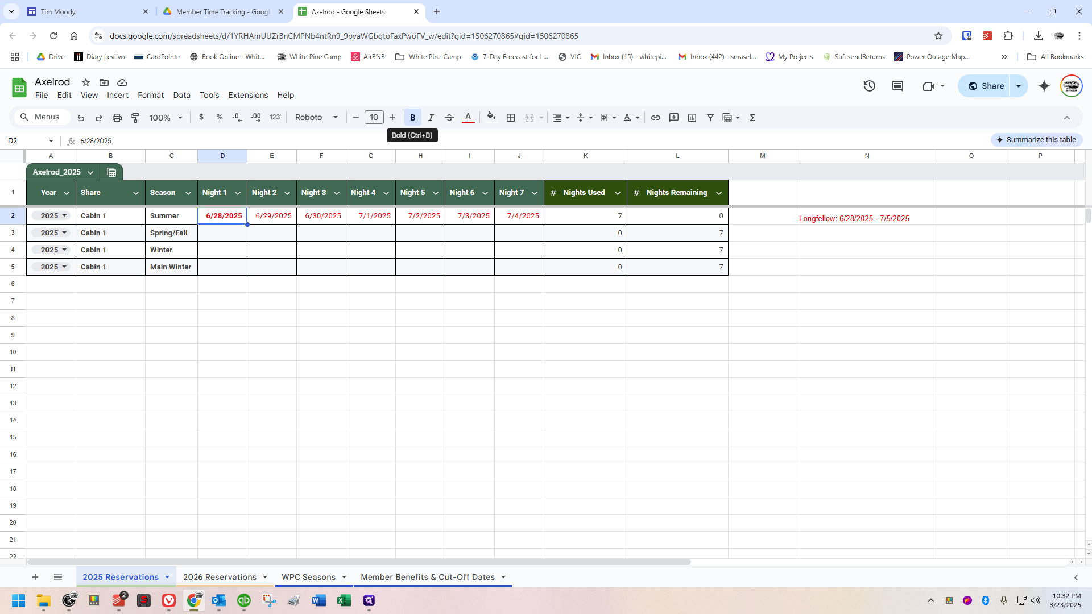Click cloud document status icon
The width and height of the screenshot is (1092, 614).
point(122,82)
